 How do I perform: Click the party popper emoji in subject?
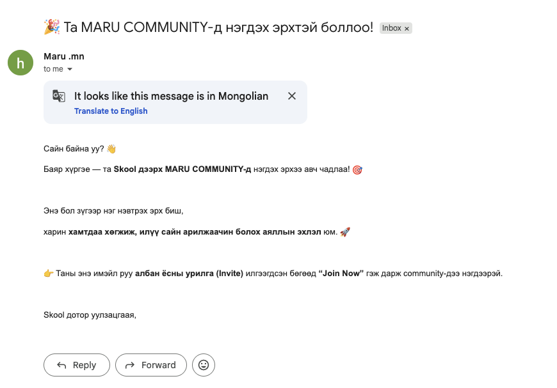tap(51, 27)
